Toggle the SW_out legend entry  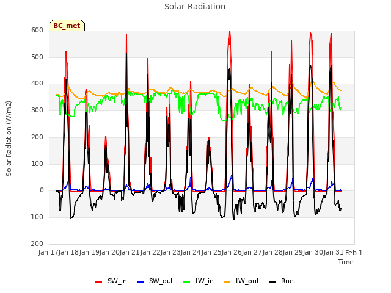(155, 281)
